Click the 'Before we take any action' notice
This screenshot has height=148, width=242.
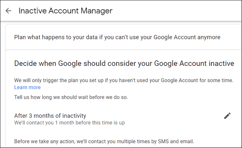click(104, 141)
